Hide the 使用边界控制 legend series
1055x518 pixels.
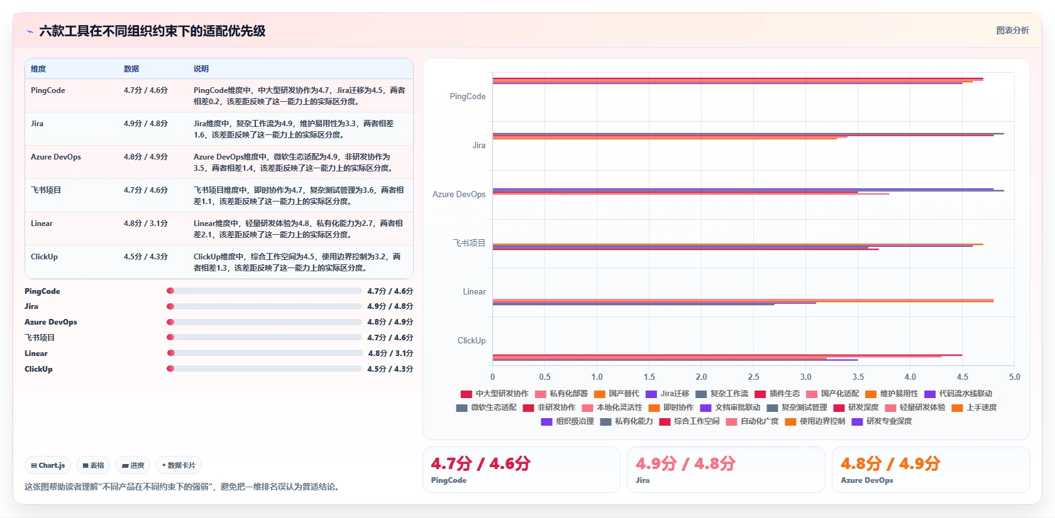coord(815,421)
